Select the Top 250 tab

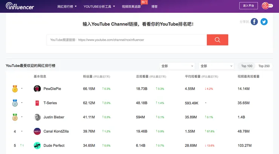coord(264,66)
